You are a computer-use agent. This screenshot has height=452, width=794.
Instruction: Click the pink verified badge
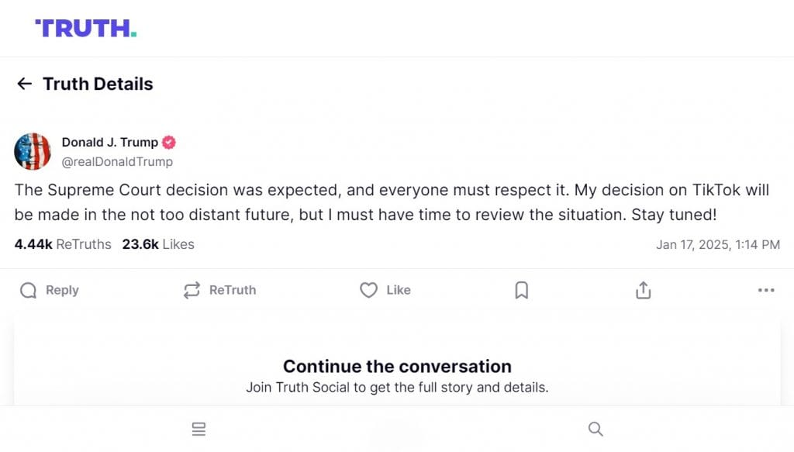pyautogui.click(x=169, y=143)
